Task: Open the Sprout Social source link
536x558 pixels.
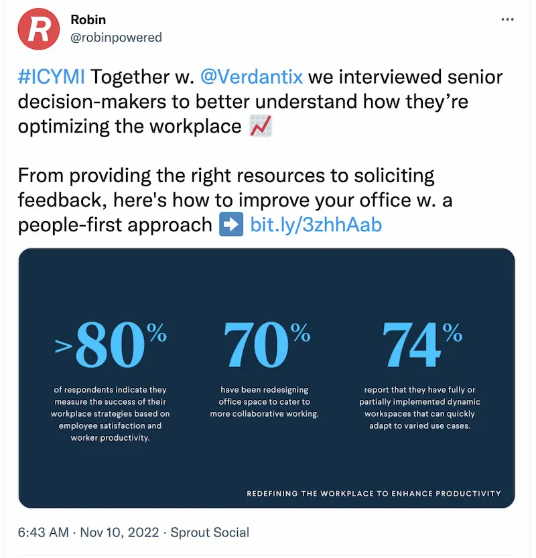Action: pyautogui.click(x=210, y=533)
